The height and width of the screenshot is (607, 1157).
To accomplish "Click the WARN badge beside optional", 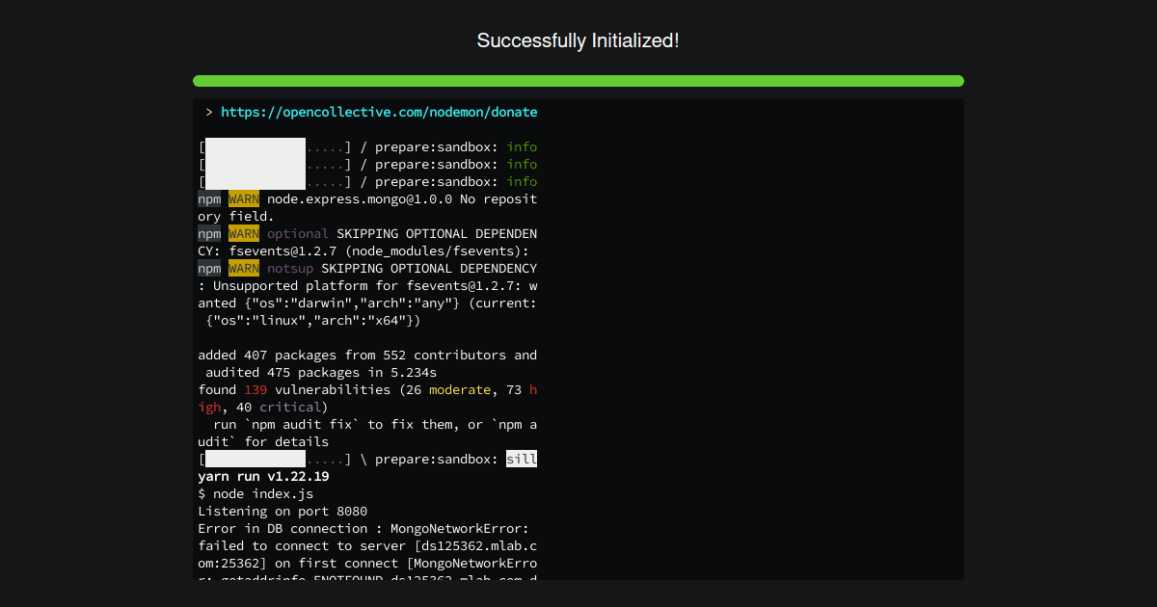I will pos(243,233).
